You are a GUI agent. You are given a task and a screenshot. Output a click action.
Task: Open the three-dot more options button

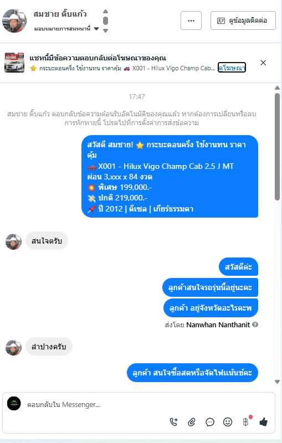click(191, 20)
